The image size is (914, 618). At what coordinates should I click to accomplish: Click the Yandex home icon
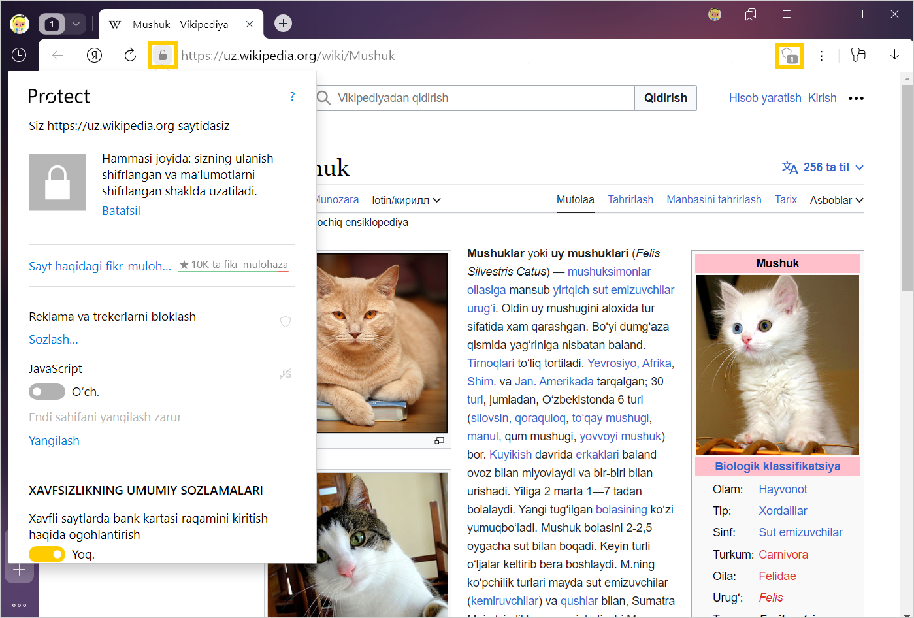[x=95, y=56]
